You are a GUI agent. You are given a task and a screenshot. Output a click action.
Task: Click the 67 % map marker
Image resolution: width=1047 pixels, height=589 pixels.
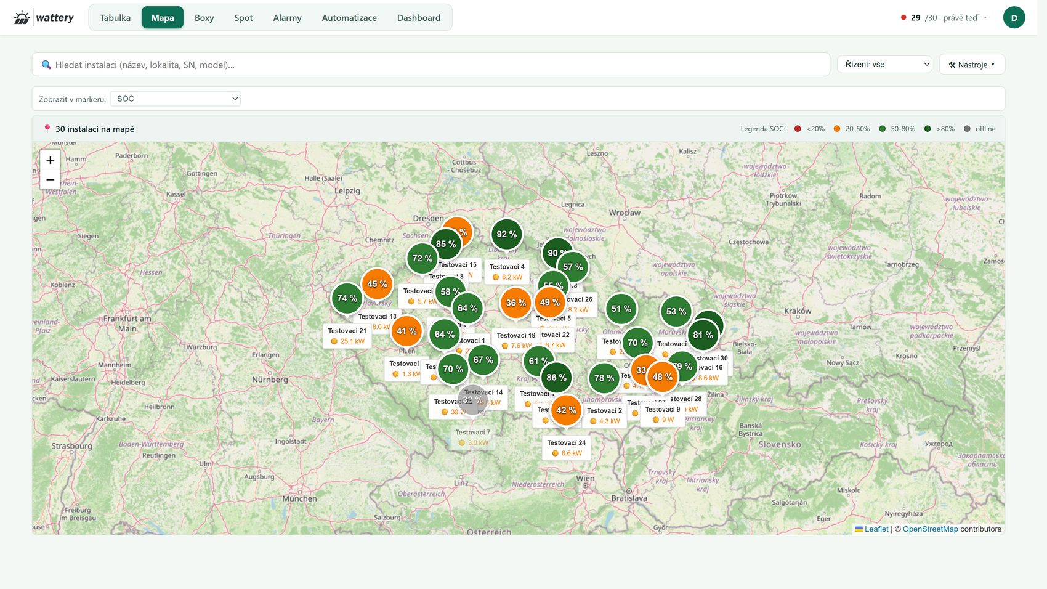click(x=483, y=360)
